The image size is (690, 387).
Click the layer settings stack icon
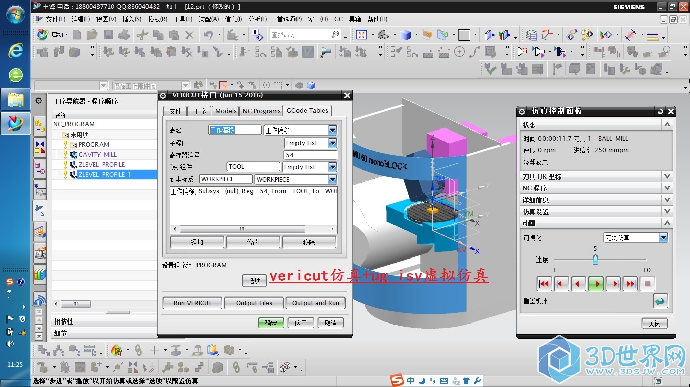531,35
